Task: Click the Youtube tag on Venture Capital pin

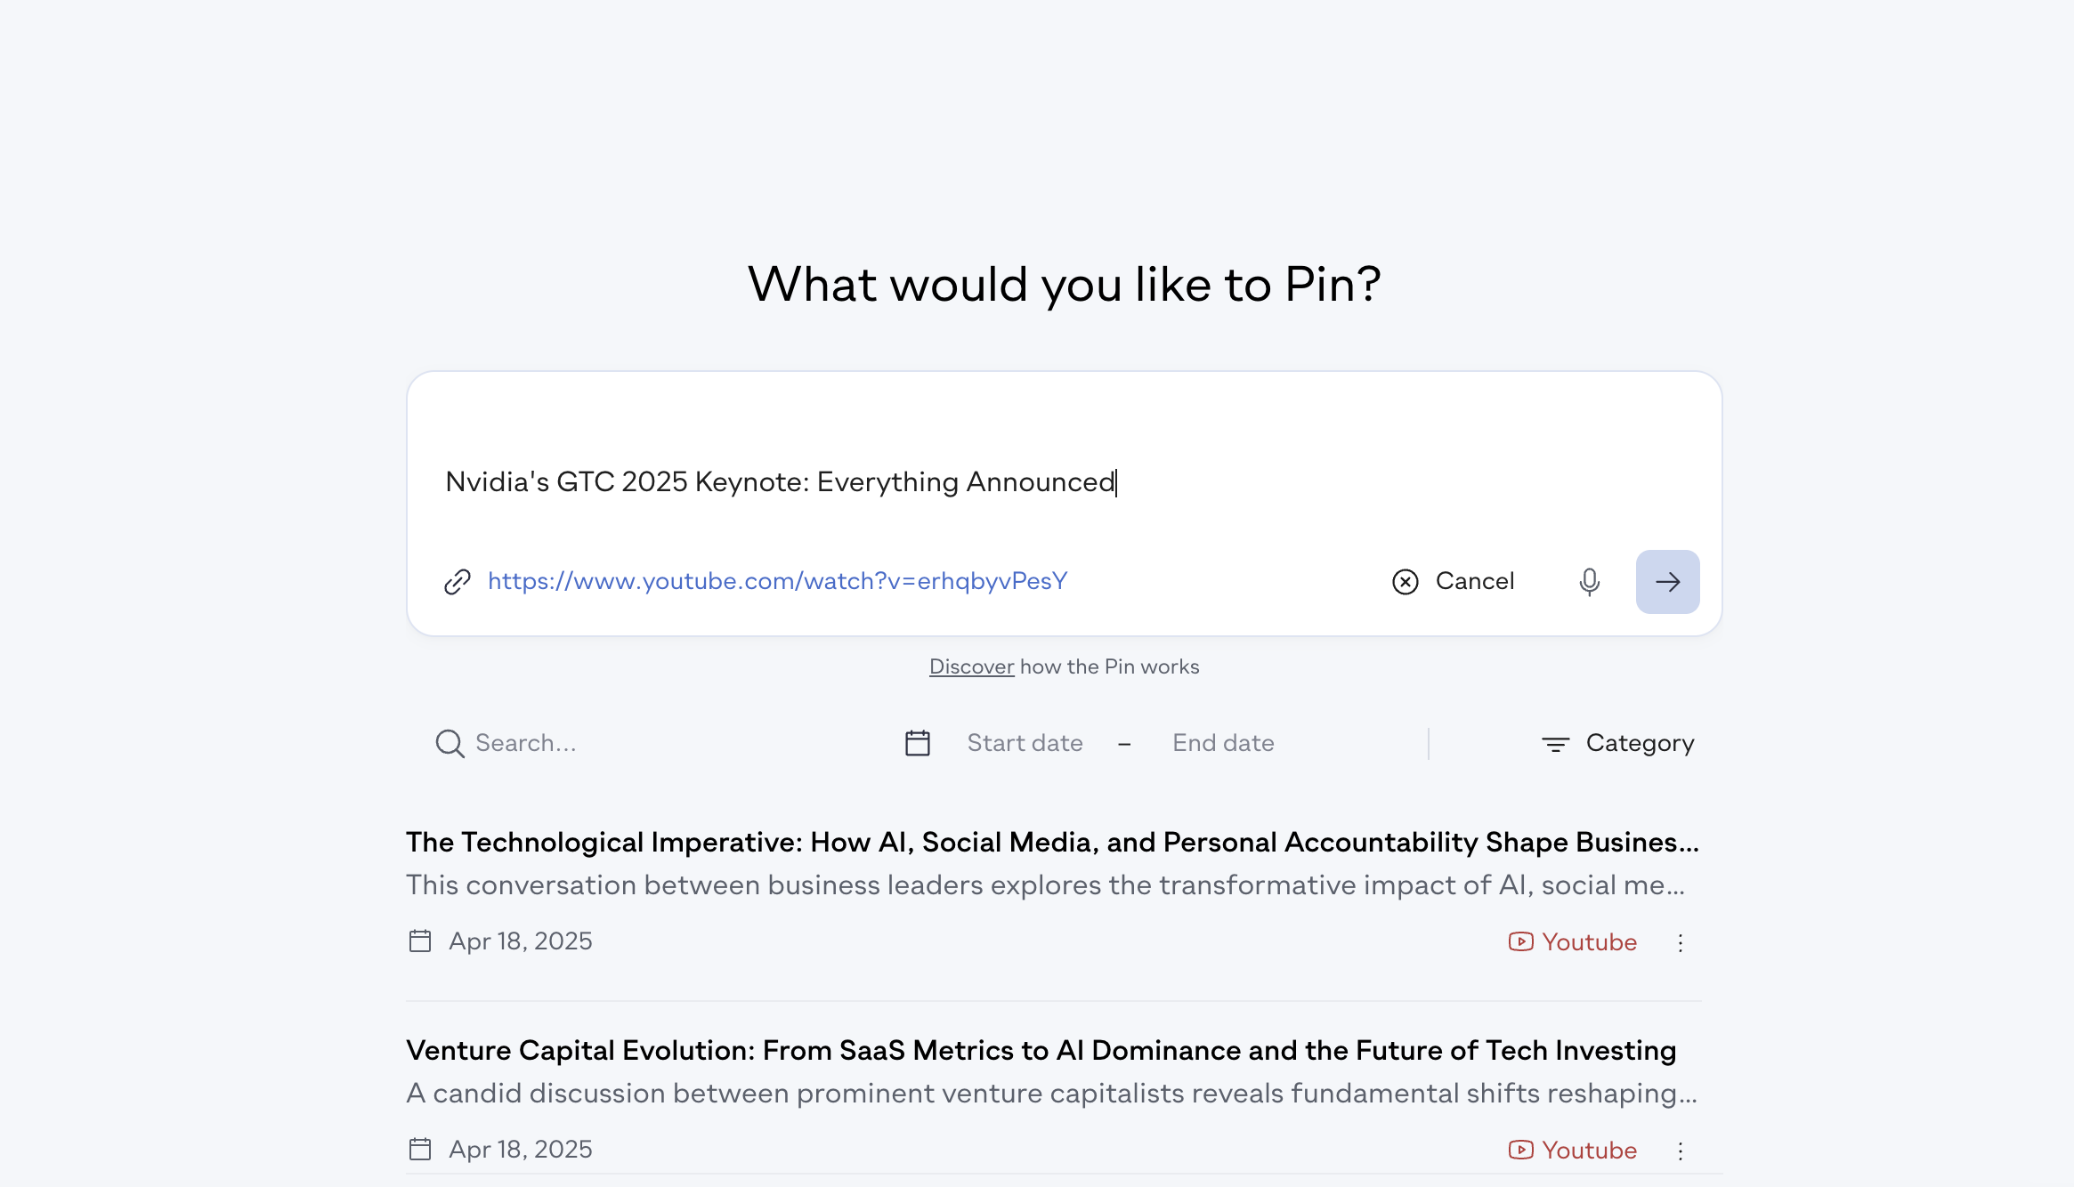Action: (1572, 1151)
